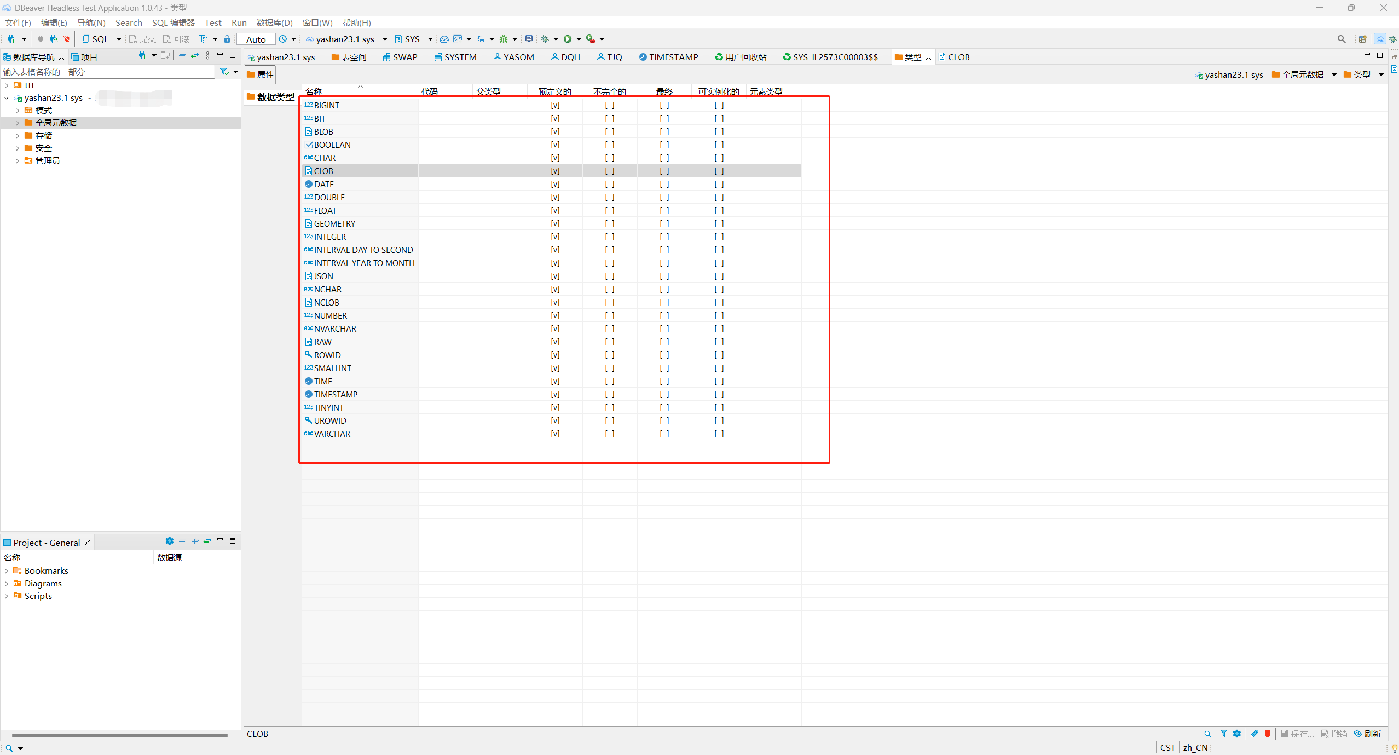
Task: Toggle 最终 checkbox for ROWID row
Action: pos(664,355)
